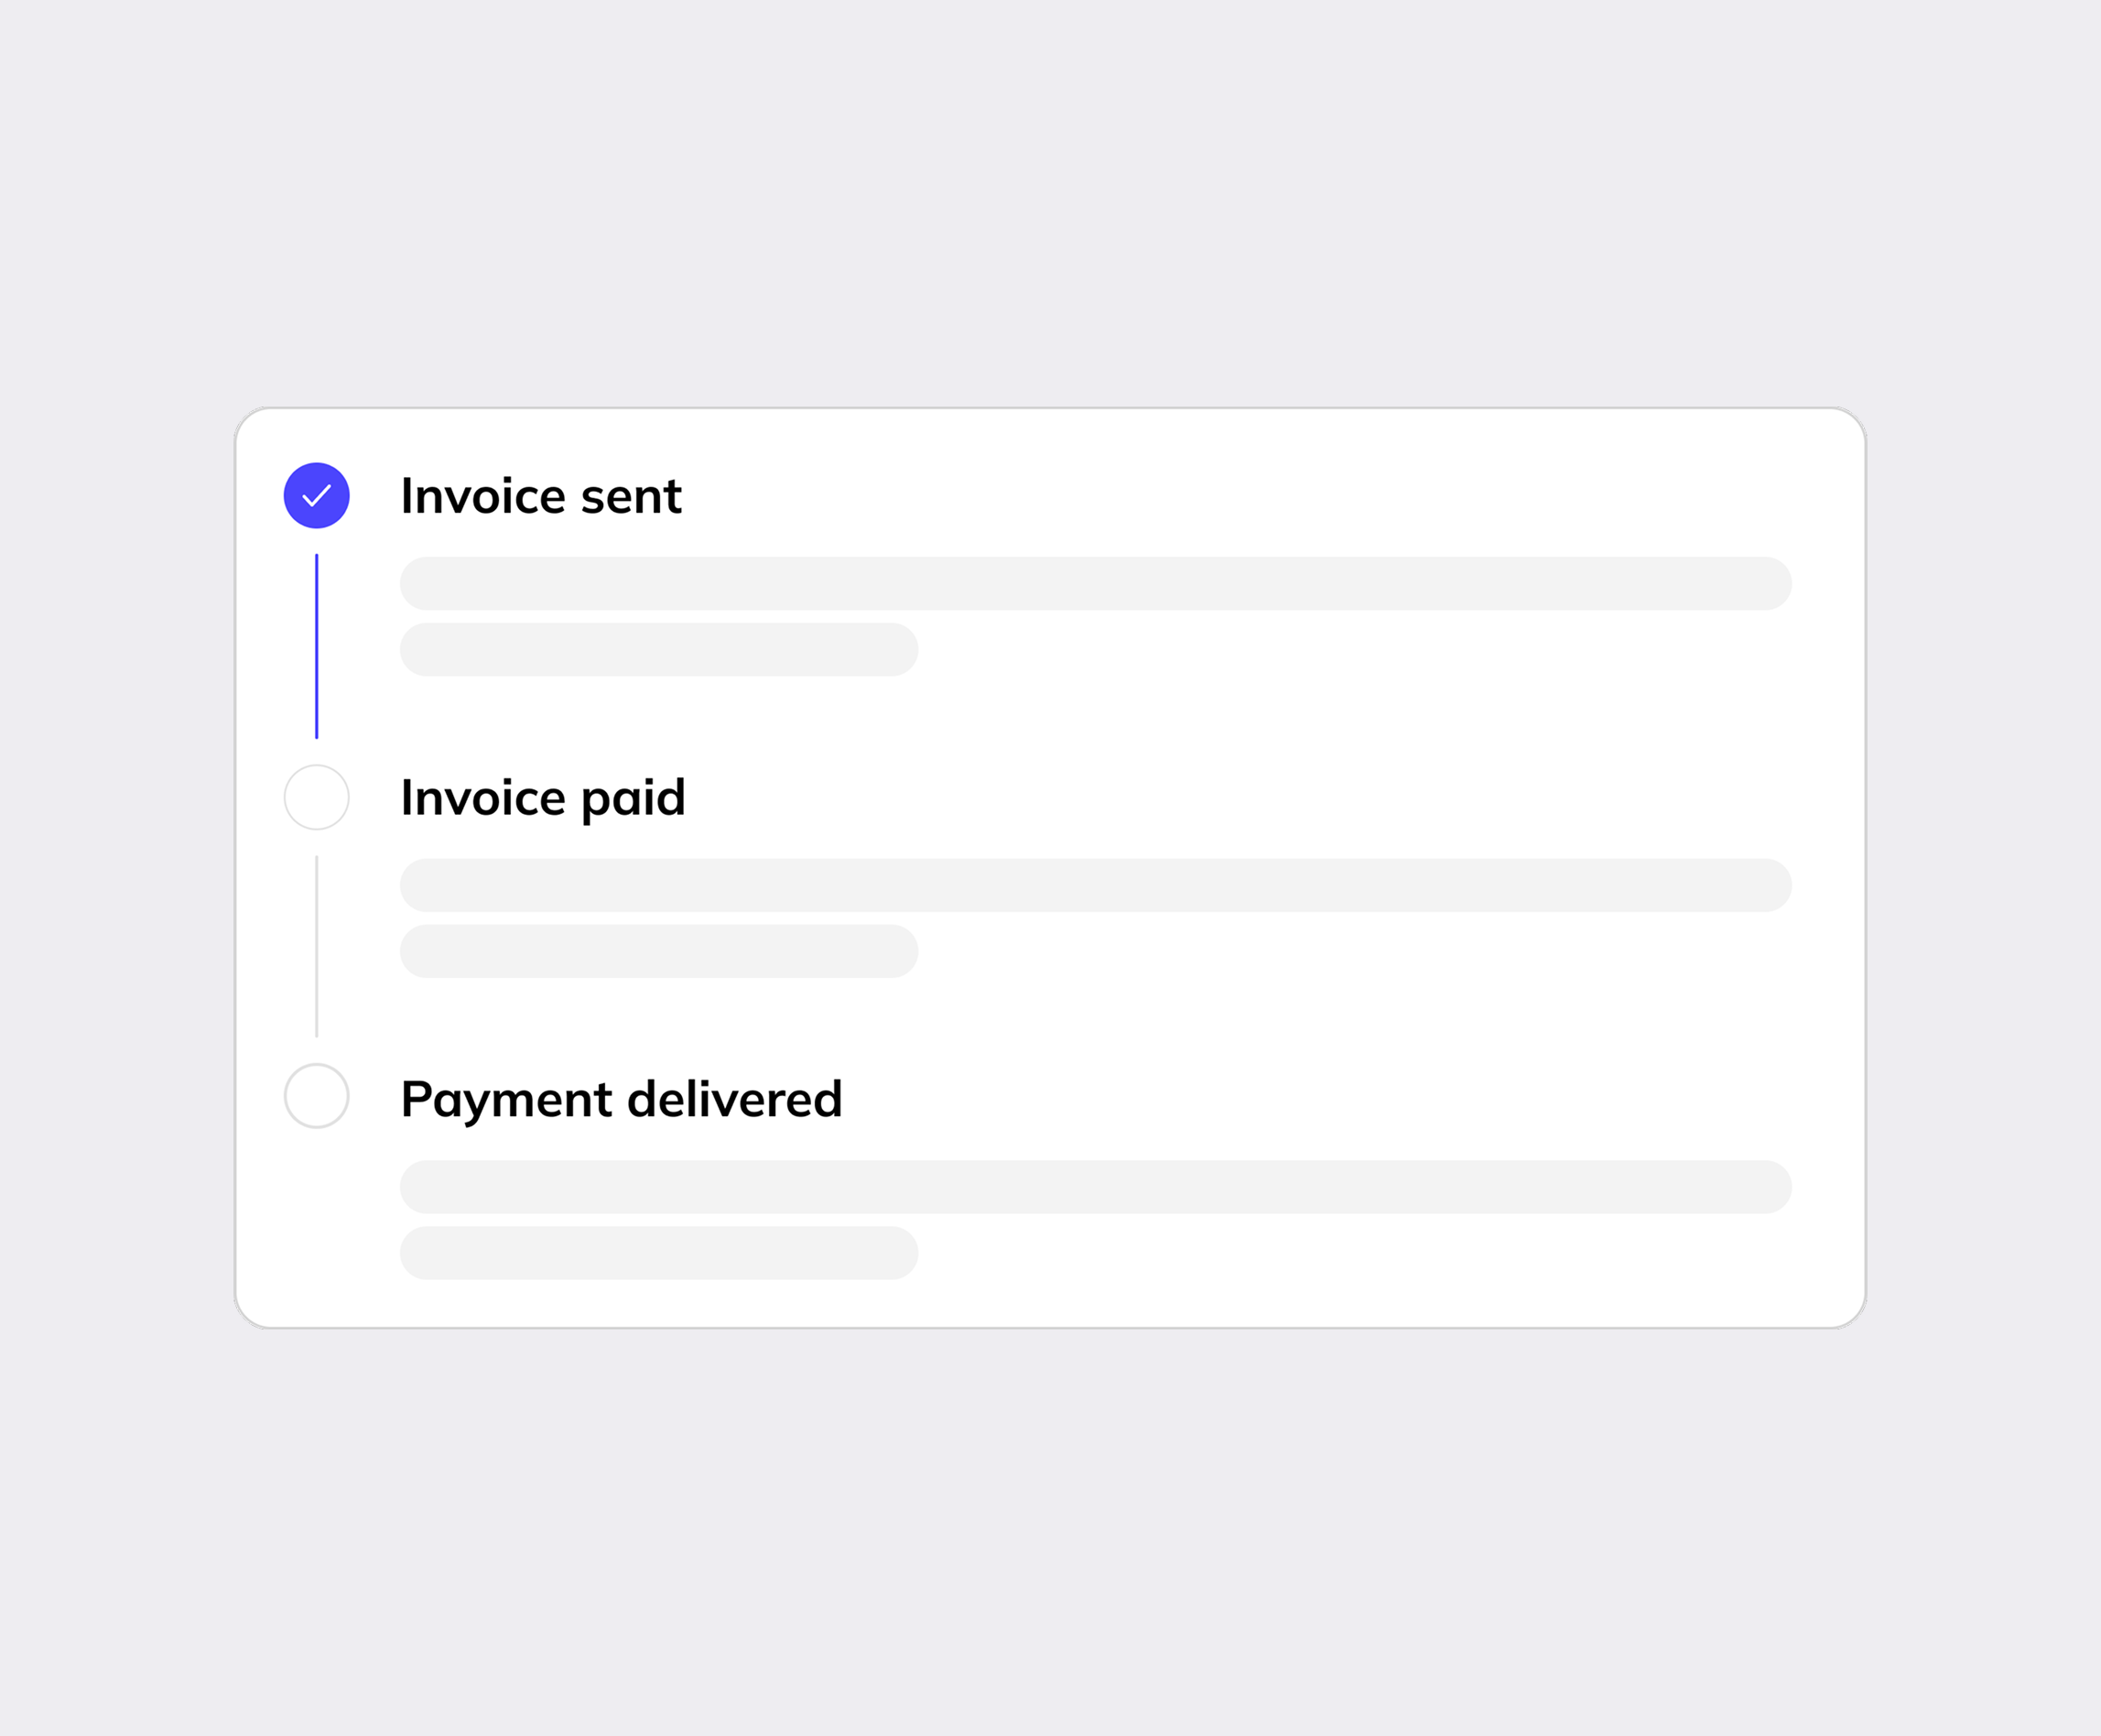Click the word "Payment" in the last step title
Viewport: 2101px width, 1736px height.
506,1101
